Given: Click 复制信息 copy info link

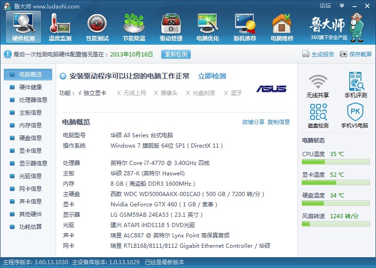Looking at the screenshot, I should 279,122.
